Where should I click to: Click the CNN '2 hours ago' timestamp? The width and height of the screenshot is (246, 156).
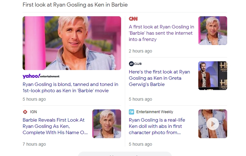tap(140, 51)
